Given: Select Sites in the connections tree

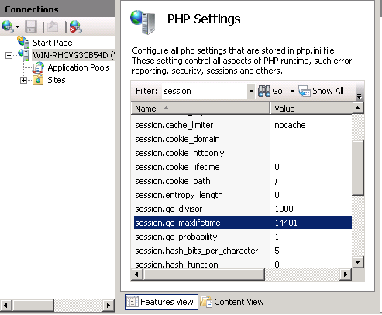Looking at the screenshot, I should point(57,80).
